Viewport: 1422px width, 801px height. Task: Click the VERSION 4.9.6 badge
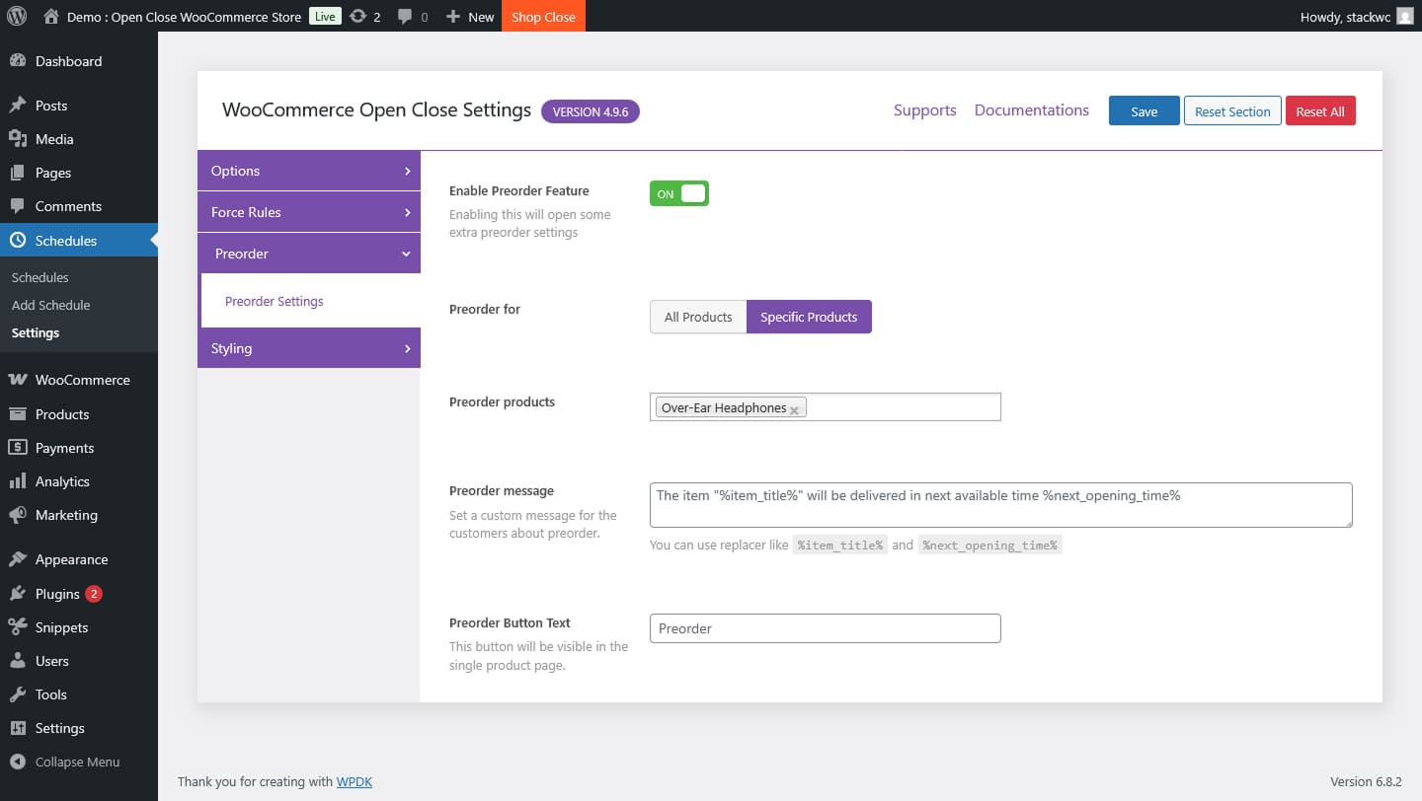(591, 111)
